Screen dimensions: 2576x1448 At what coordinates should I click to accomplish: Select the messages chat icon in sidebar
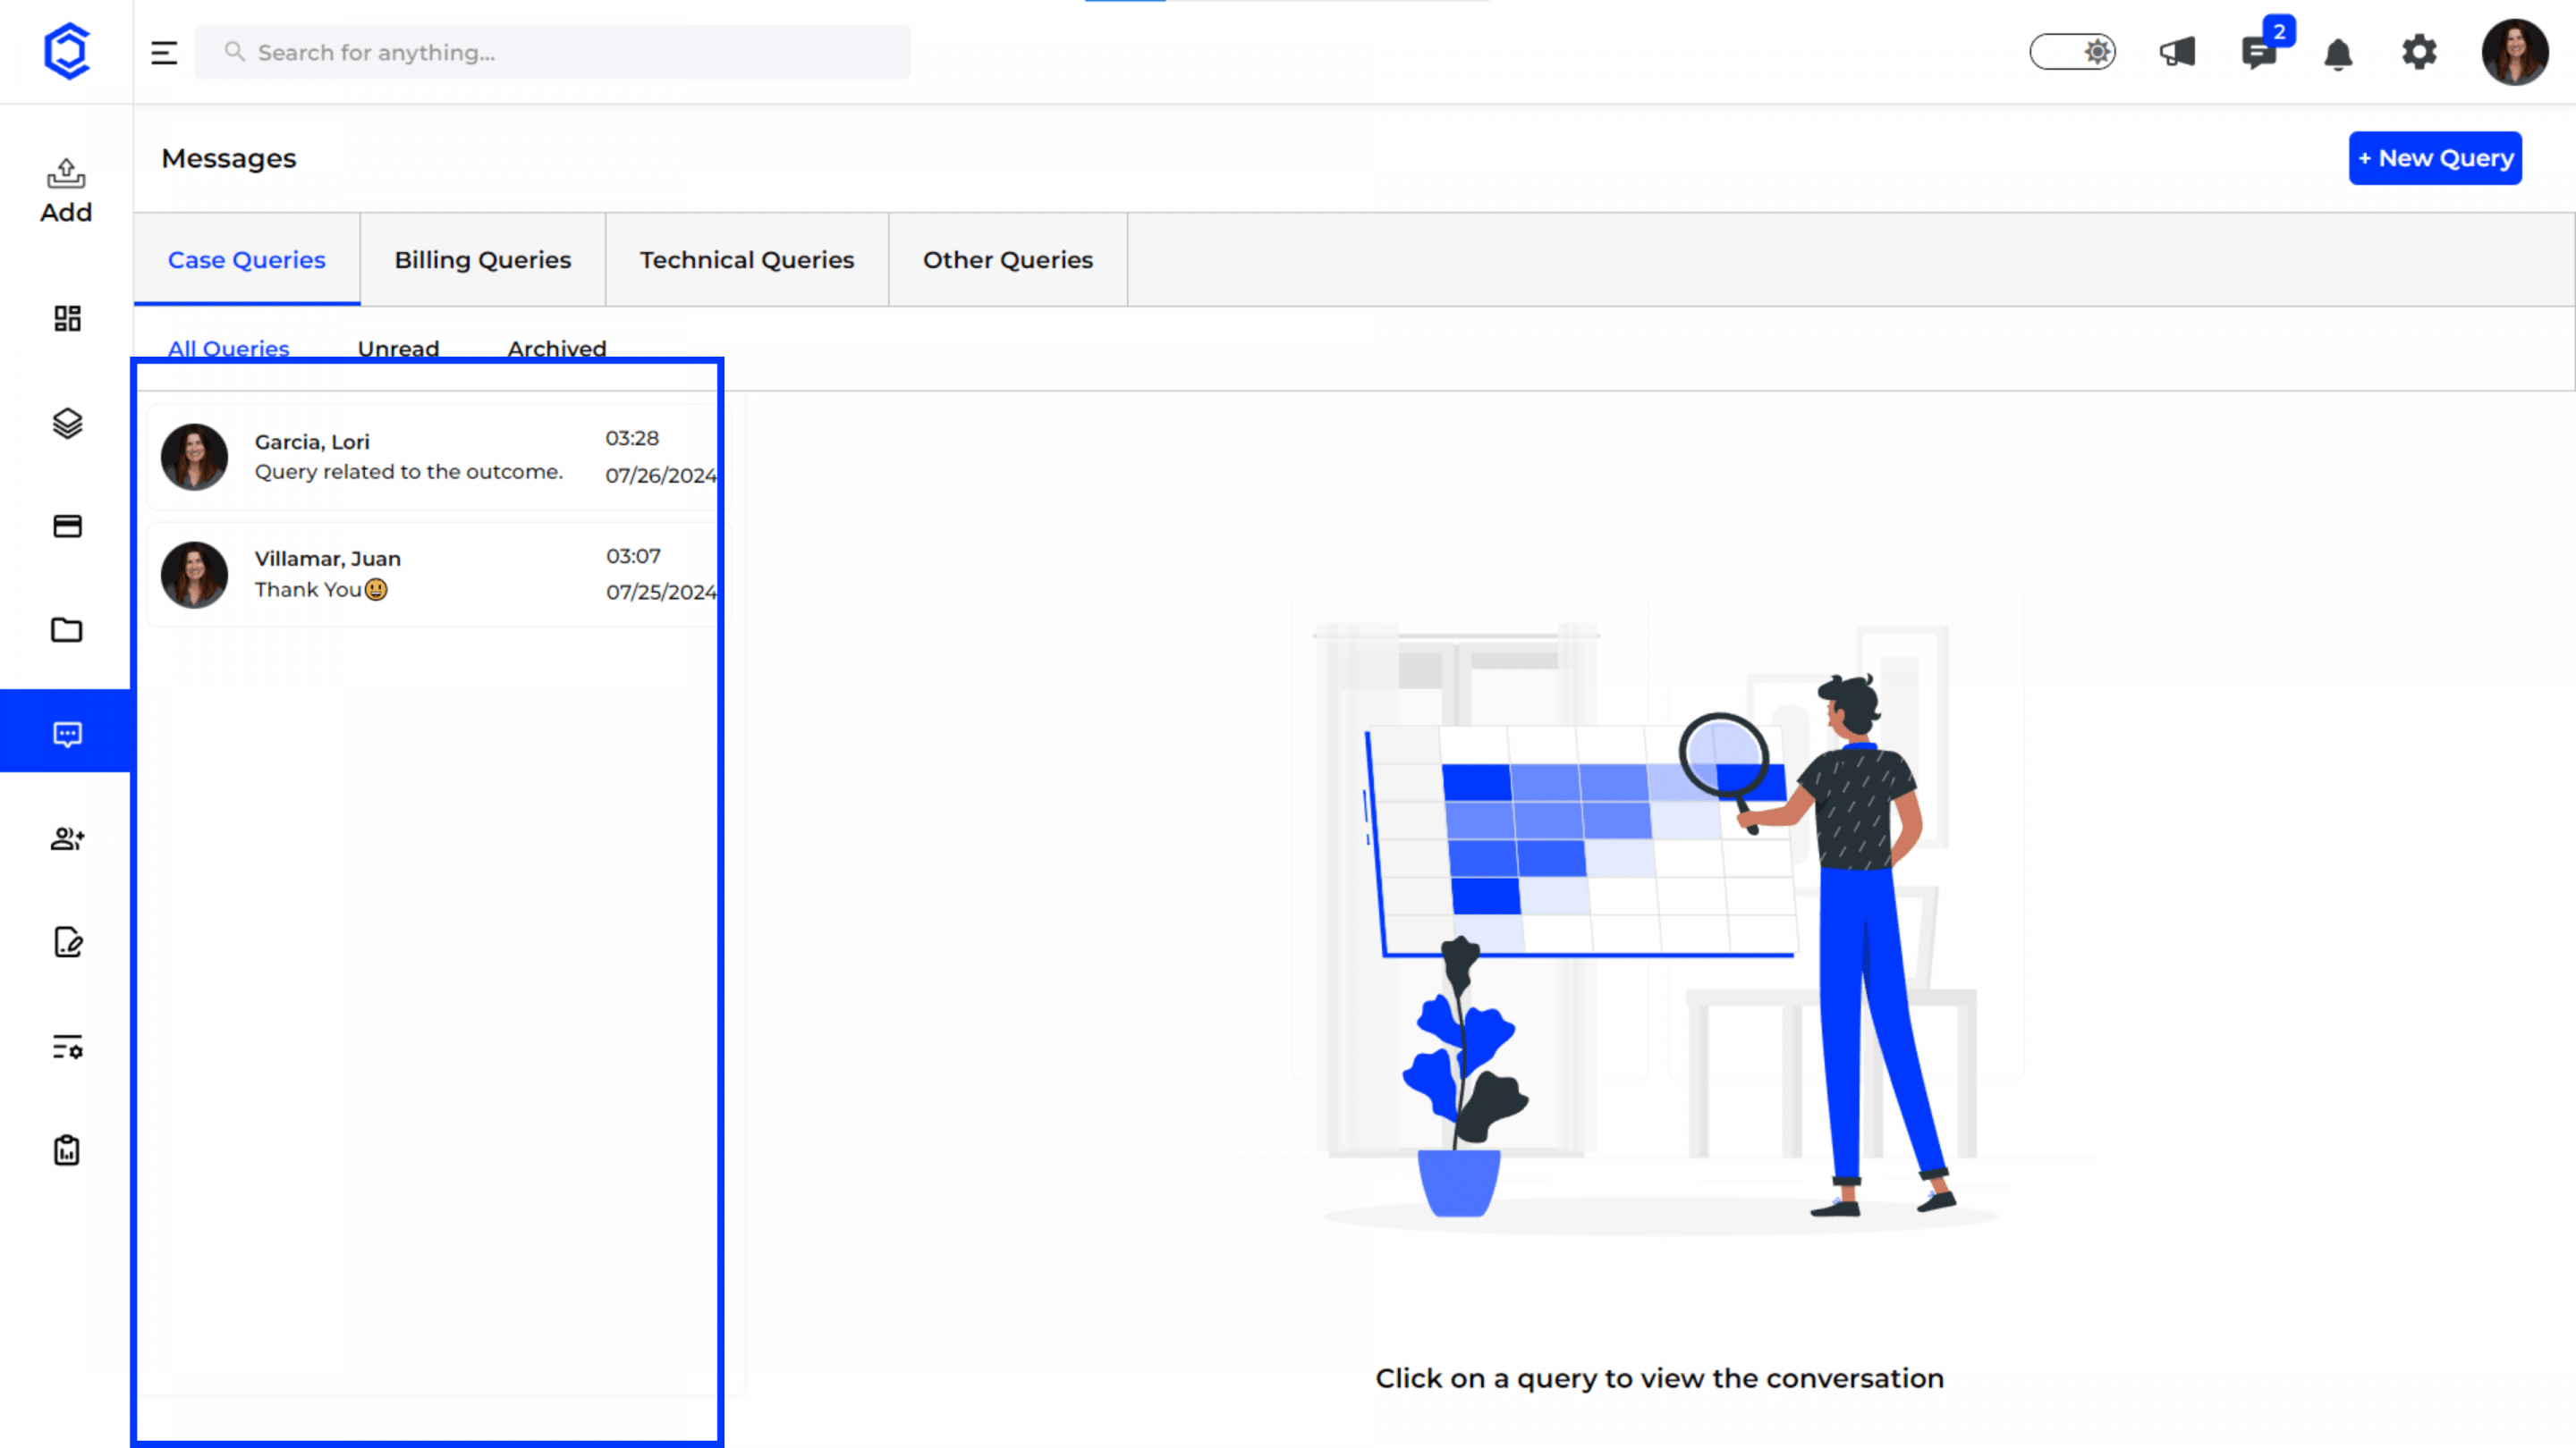67,735
